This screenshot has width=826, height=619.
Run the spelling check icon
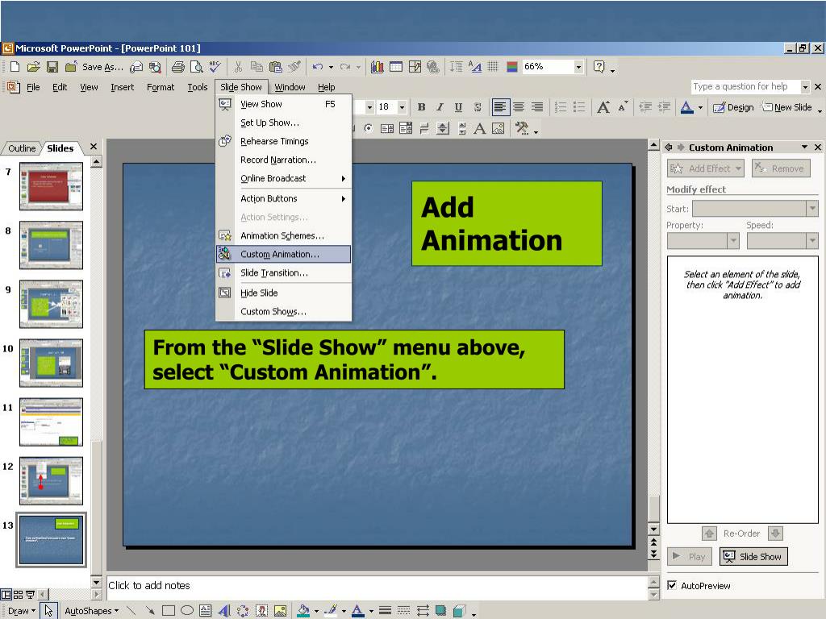215,67
